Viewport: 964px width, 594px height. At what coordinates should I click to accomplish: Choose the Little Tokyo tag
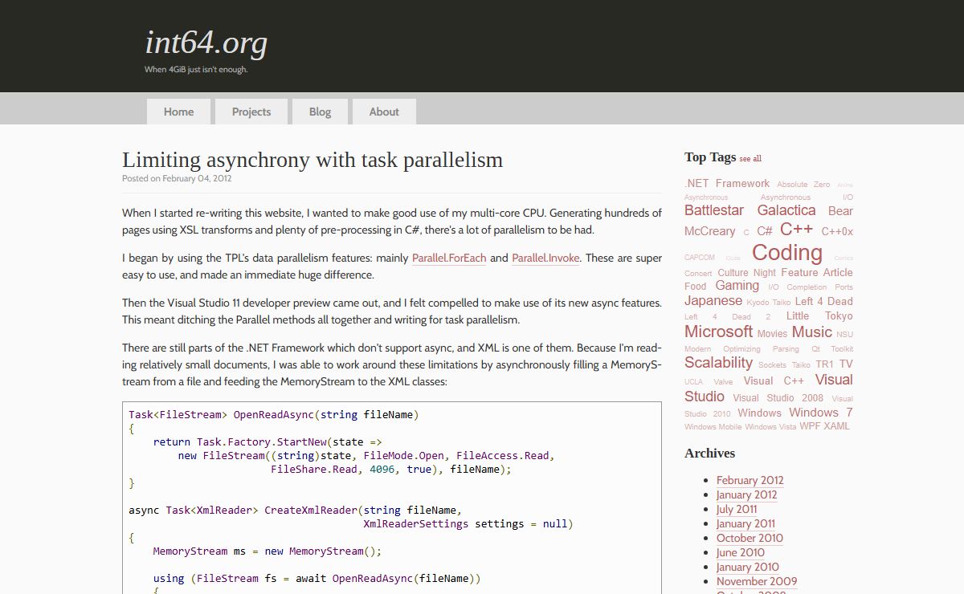pyautogui.click(x=819, y=315)
